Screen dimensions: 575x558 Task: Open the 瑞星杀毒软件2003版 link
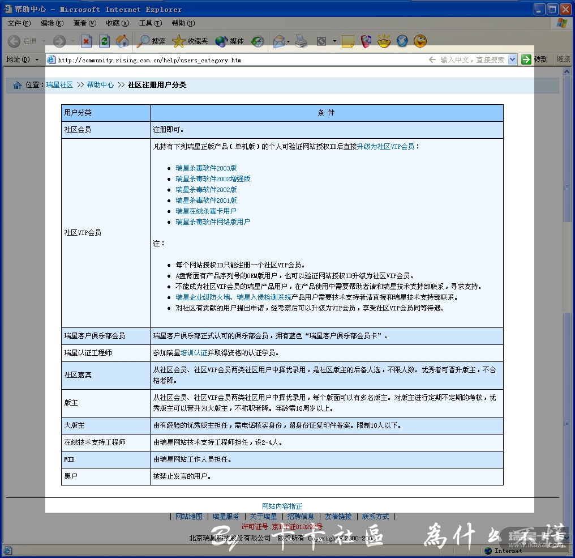(206, 168)
